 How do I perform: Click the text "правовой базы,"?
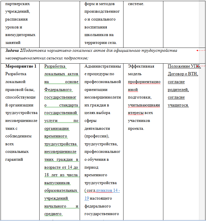tap(20, 90)
